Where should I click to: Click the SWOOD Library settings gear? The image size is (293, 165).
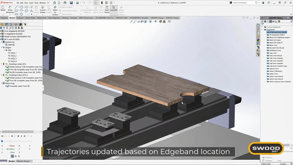[288, 18]
